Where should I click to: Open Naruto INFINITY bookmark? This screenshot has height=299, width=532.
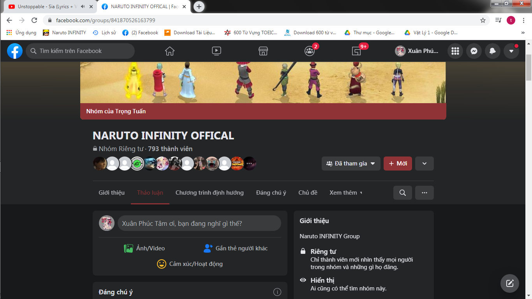[x=65, y=33]
